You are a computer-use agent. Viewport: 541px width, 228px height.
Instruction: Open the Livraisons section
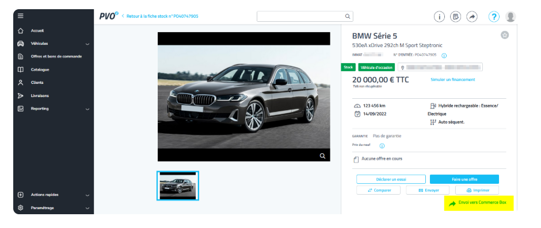(40, 96)
